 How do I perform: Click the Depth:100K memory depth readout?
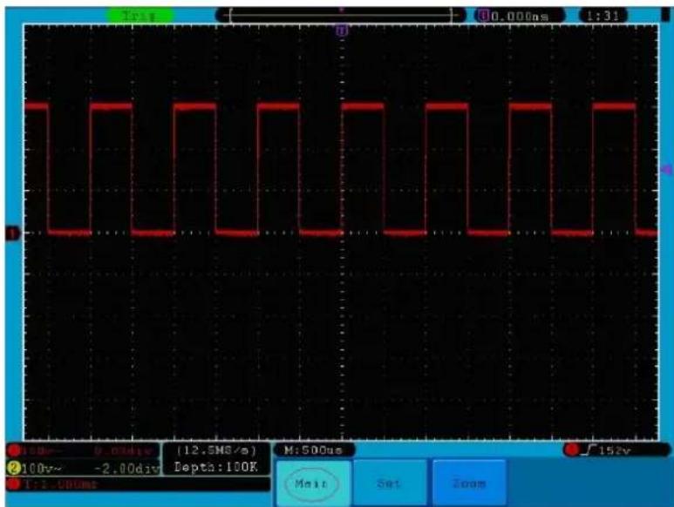[x=215, y=467]
